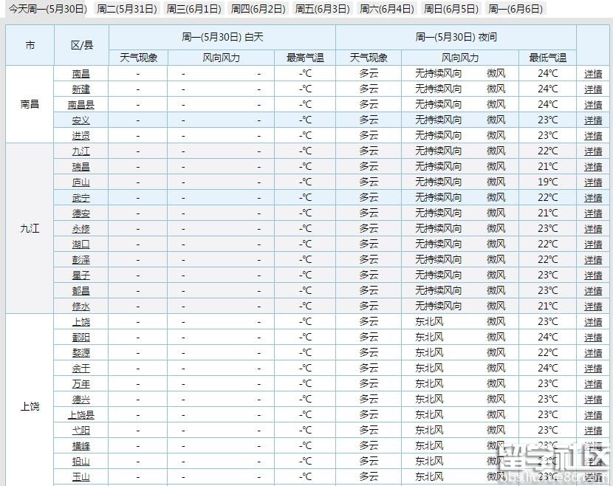View 详情 details for 星子 row
This screenshot has width=613, height=486.
point(593,275)
